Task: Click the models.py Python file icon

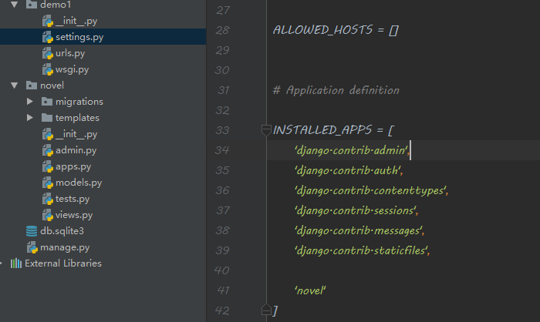Action: click(x=47, y=183)
